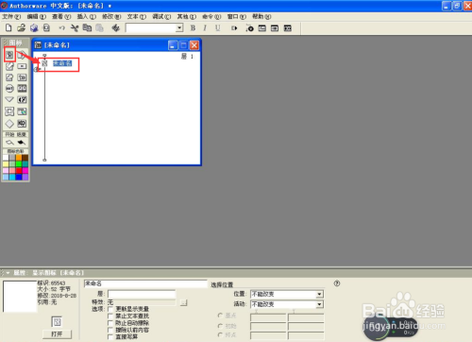Open the 帮助 menu

tap(261, 16)
